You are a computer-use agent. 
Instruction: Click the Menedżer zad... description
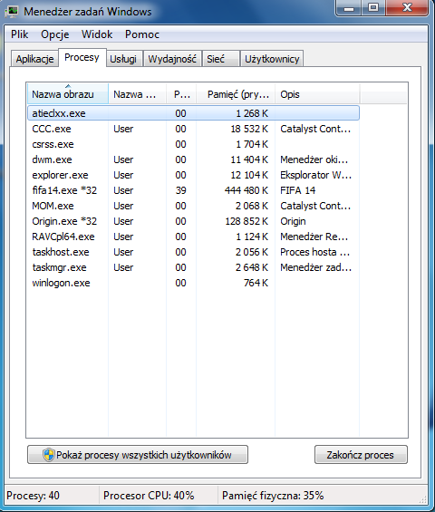tap(315, 267)
